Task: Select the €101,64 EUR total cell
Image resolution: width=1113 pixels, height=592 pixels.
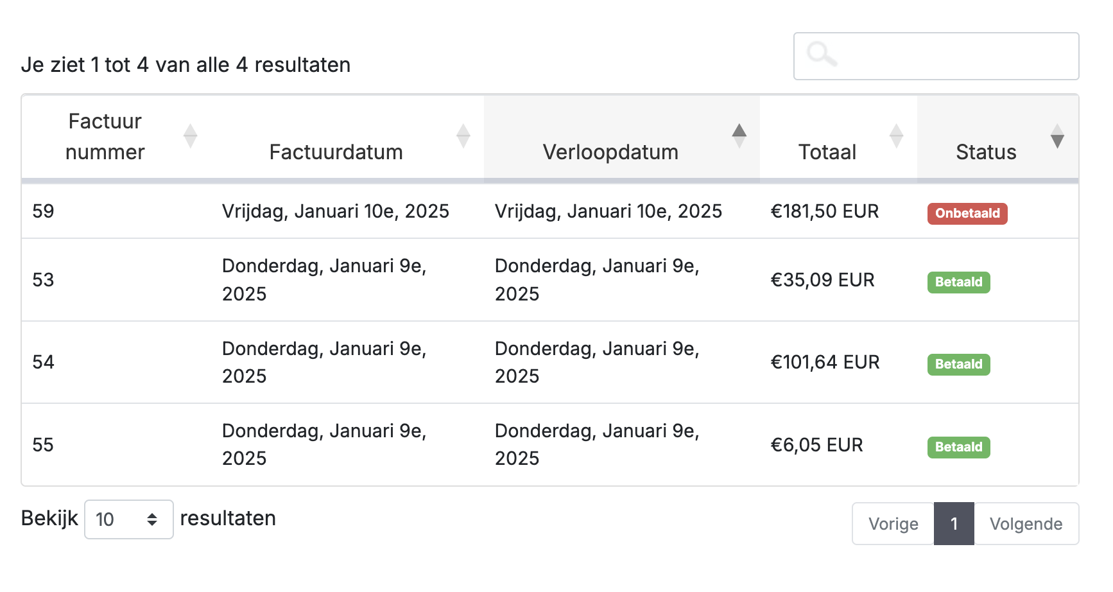Action: (x=825, y=362)
